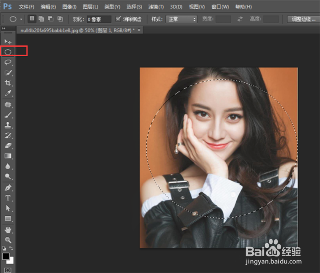Open the 3D(D) menu
The height and width of the screenshot is (273, 320).
176,7
